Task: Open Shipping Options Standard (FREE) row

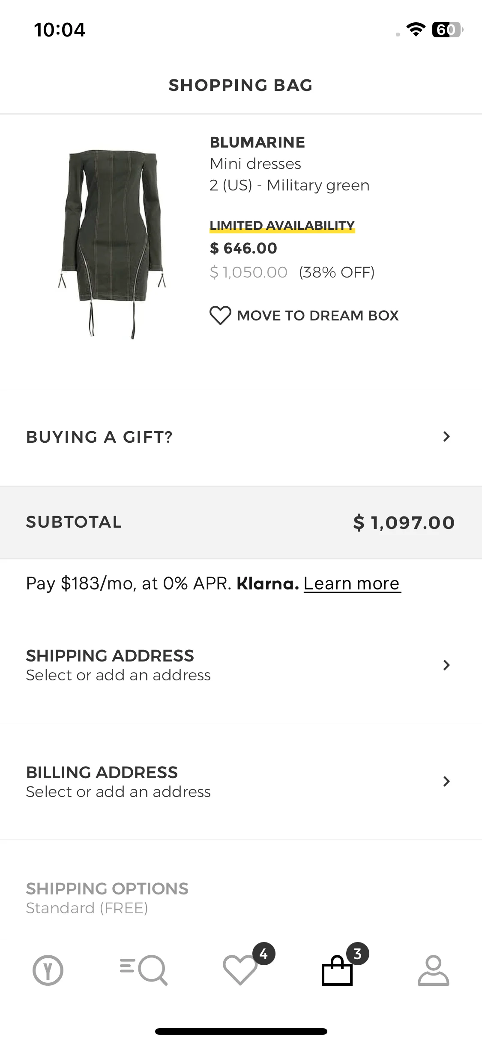Action: (x=241, y=898)
